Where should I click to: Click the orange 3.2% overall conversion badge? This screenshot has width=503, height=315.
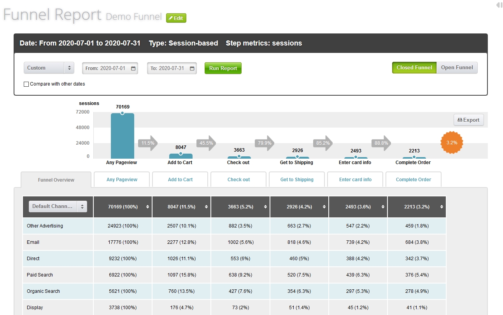[x=452, y=143]
